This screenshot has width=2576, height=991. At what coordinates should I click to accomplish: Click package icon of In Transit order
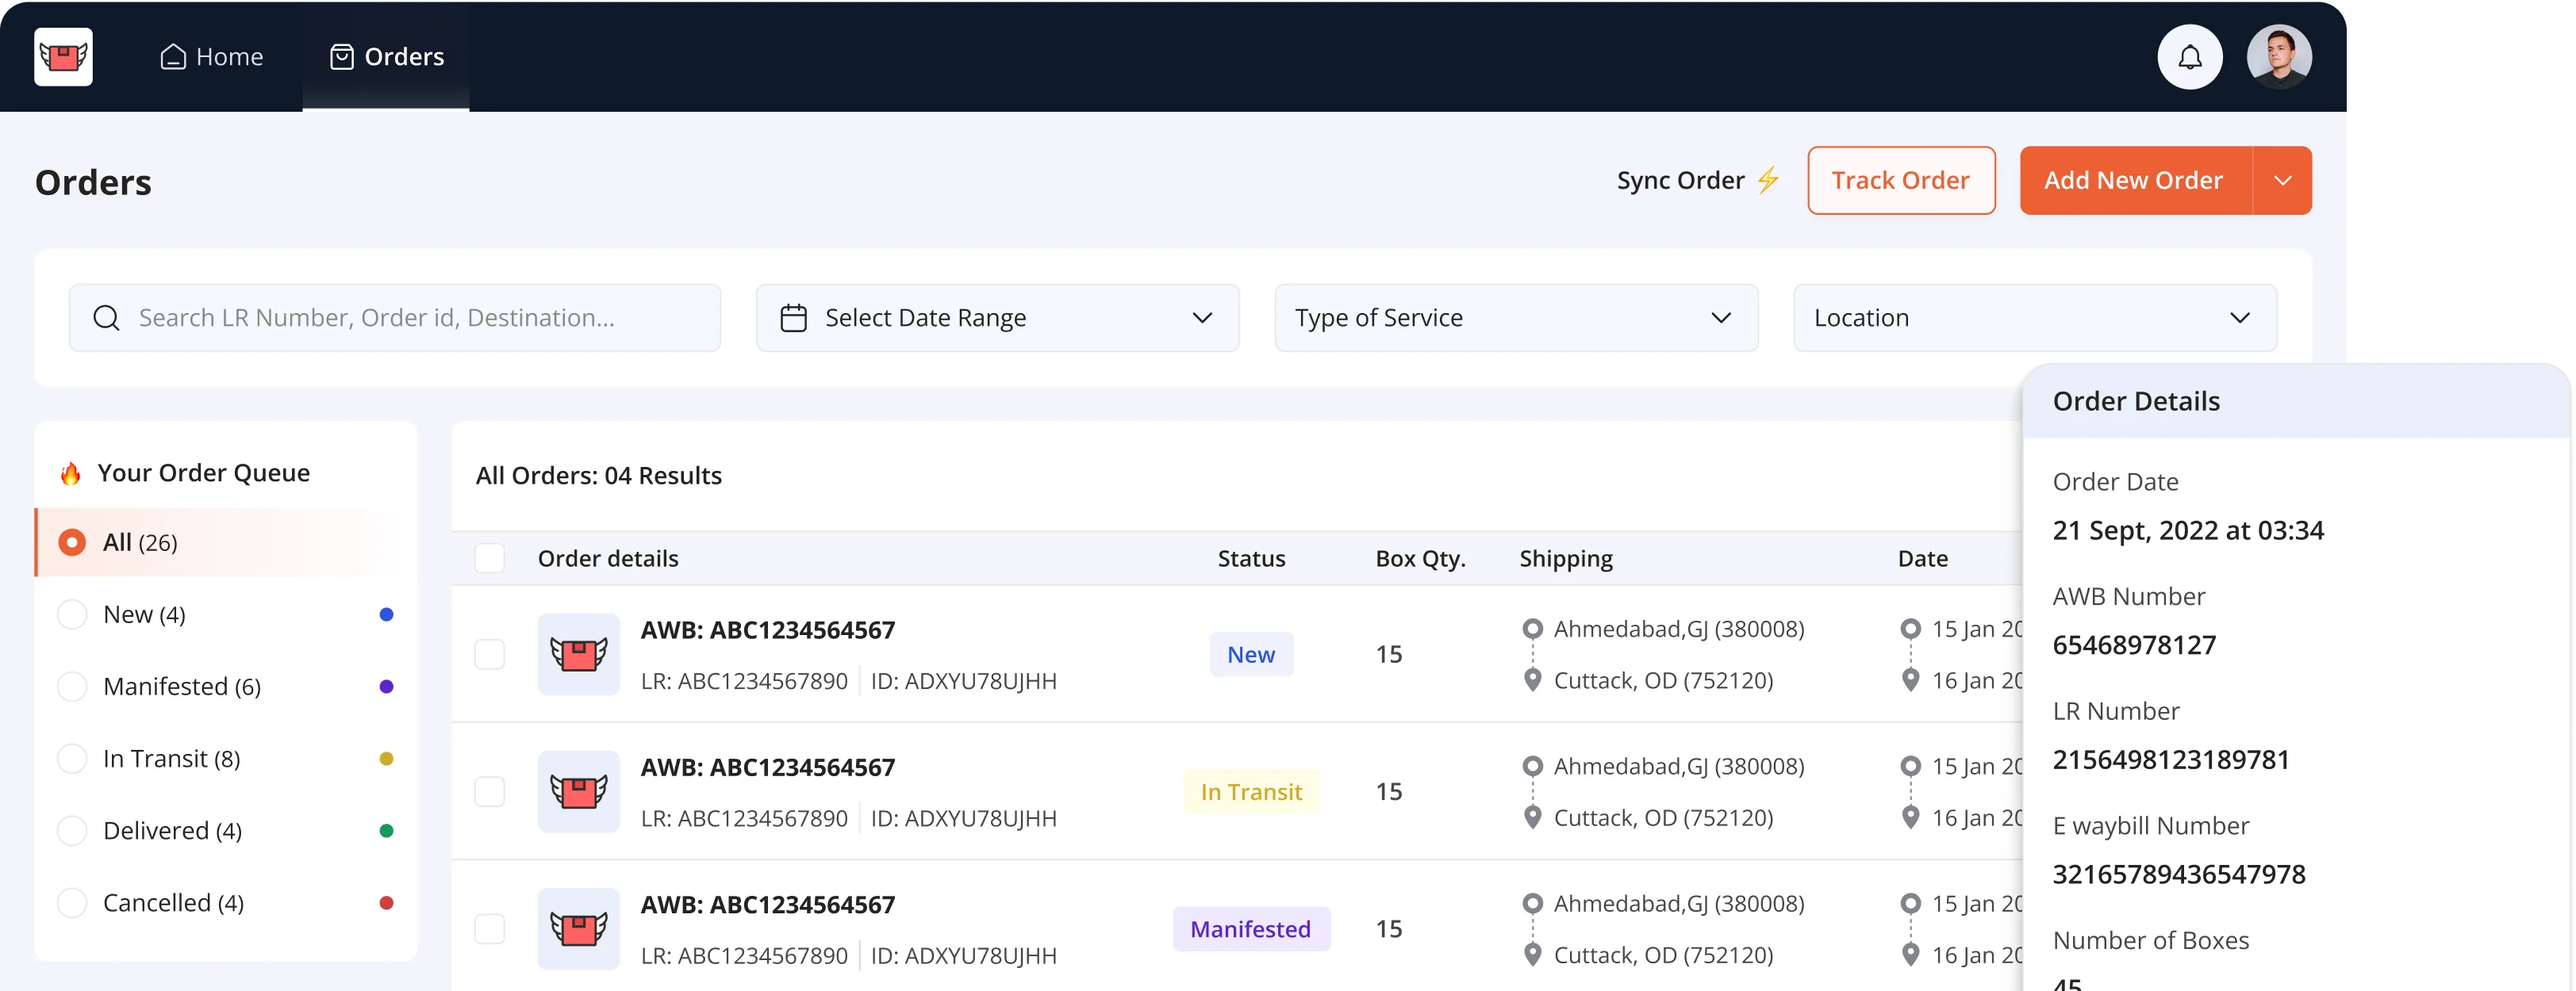click(x=578, y=791)
